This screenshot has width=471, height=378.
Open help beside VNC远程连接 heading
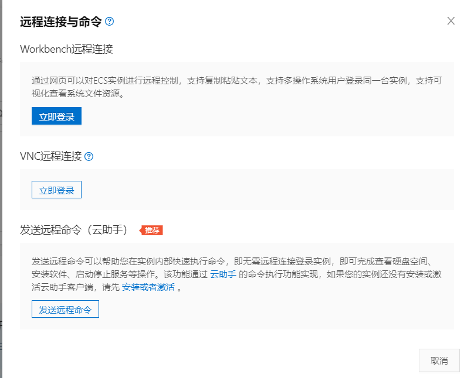88,156
